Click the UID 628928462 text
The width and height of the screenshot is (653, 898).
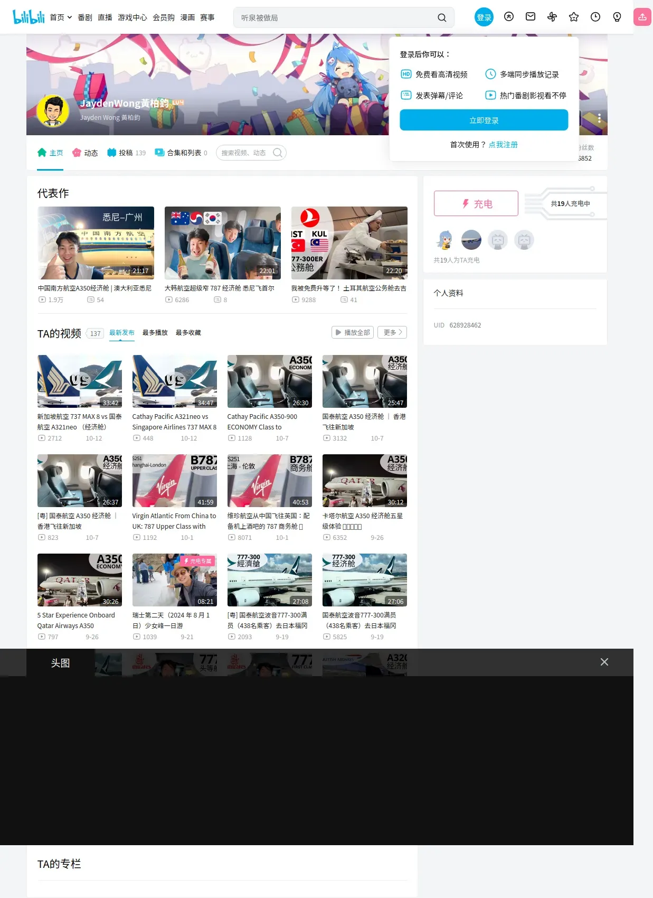[457, 325]
